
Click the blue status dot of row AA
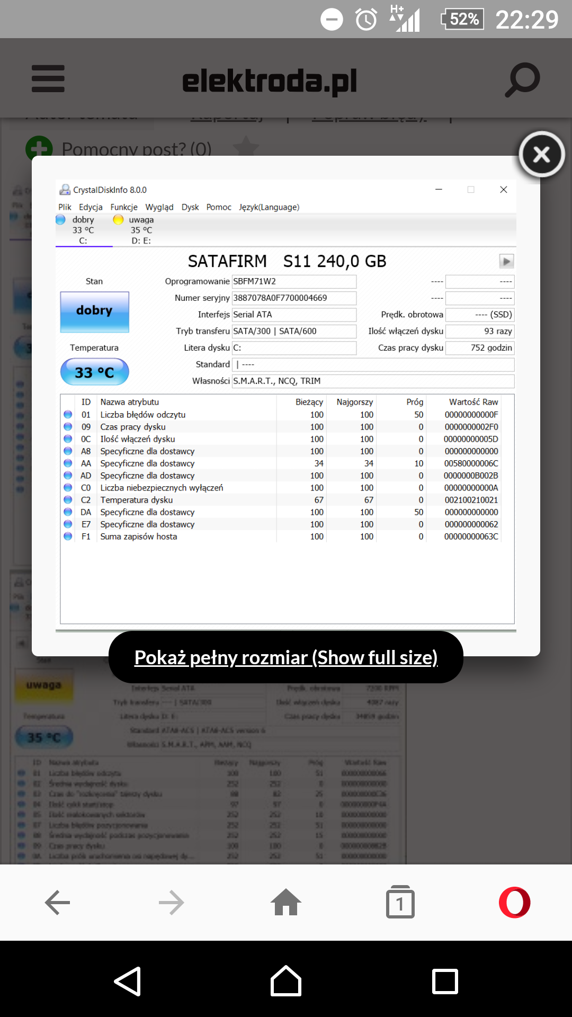coord(68,463)
